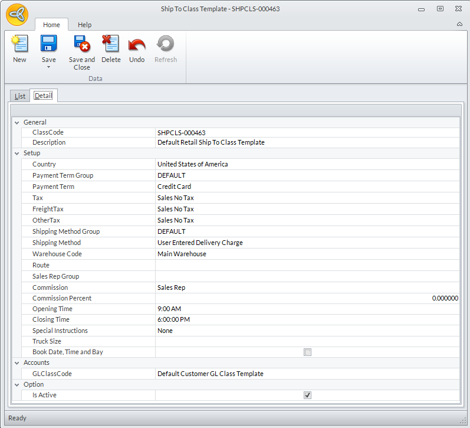The image size is (470, 428).
Task: Toggle the Book Date, Time and Bay checkbox
Action: pyautogui.click(x=307, y=352)
